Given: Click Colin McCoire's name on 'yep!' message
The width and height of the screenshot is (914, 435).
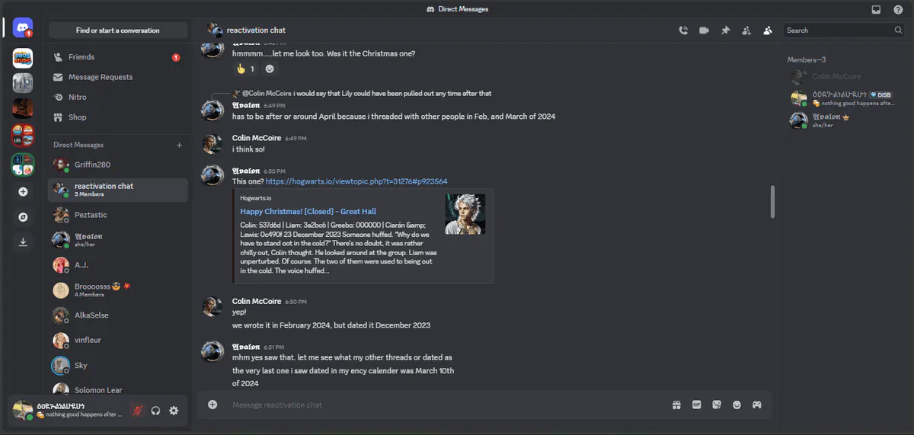Looking at the screenshot, I should (257, 302).
